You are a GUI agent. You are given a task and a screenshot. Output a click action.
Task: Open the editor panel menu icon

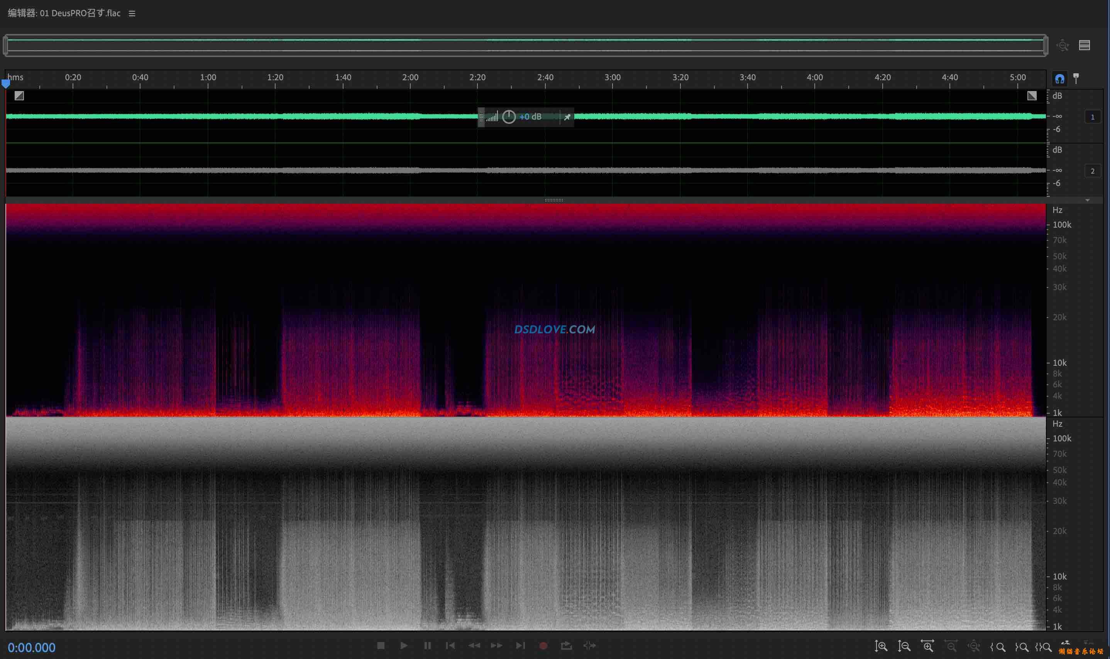132,14
